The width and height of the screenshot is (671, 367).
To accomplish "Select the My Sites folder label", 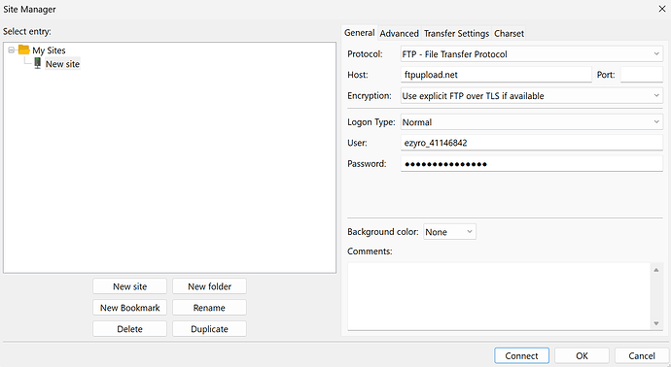I will click(x=49, y=50).
